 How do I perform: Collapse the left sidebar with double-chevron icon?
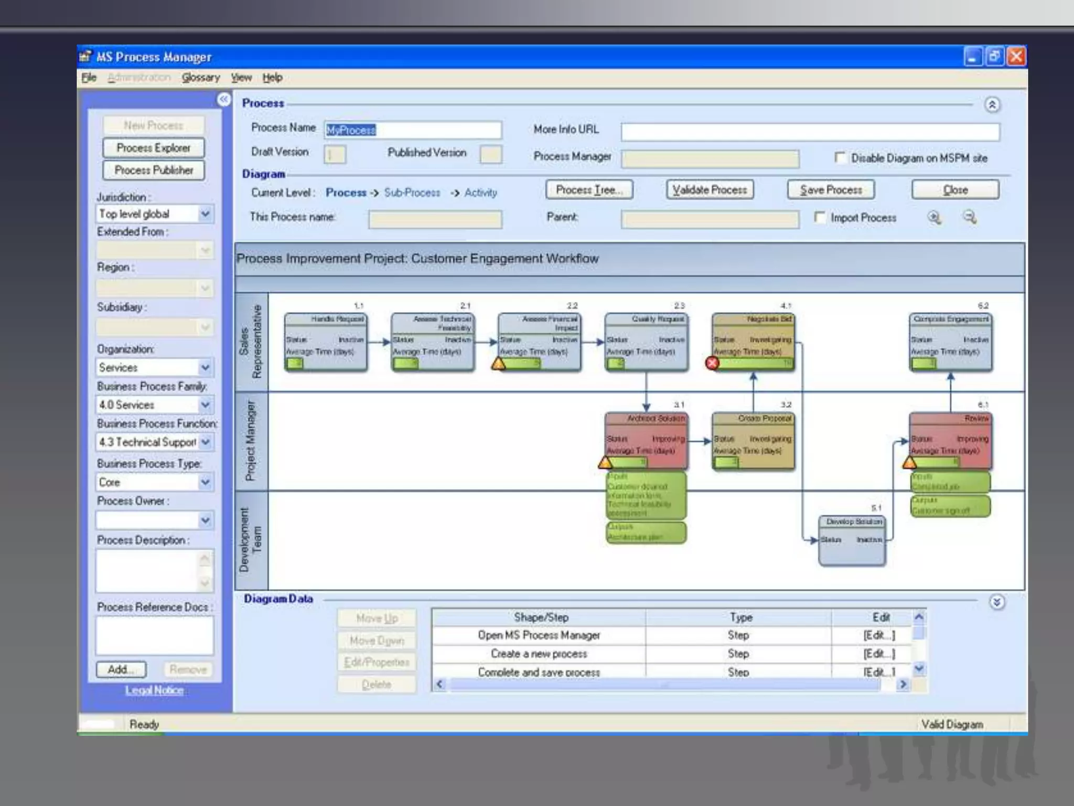point(224,99)
